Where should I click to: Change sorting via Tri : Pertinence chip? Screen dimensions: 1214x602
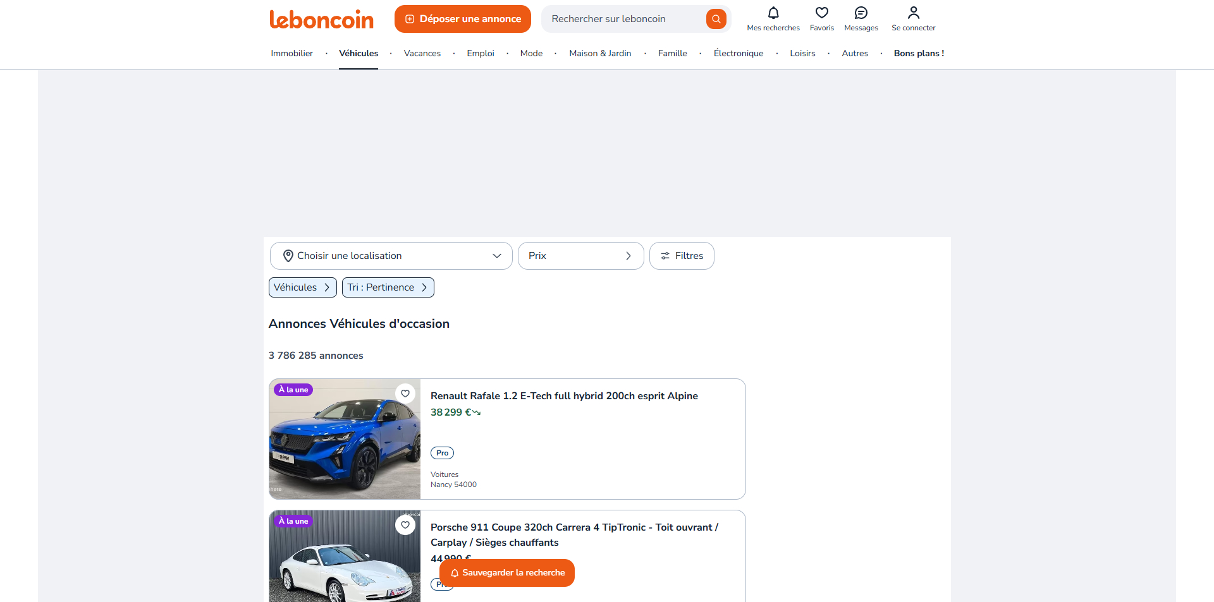388,287
